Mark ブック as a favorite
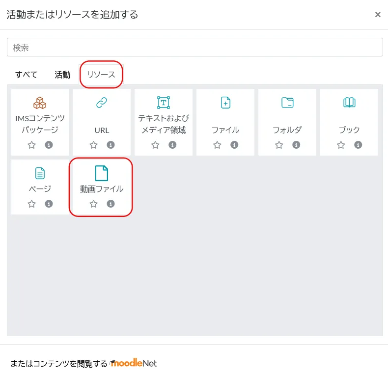 pyautogui.click(x=341, y=145)
